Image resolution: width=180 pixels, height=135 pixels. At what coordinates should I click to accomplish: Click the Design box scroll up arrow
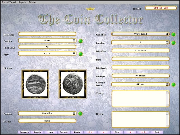pyautogui.click(x=167, y=113)
